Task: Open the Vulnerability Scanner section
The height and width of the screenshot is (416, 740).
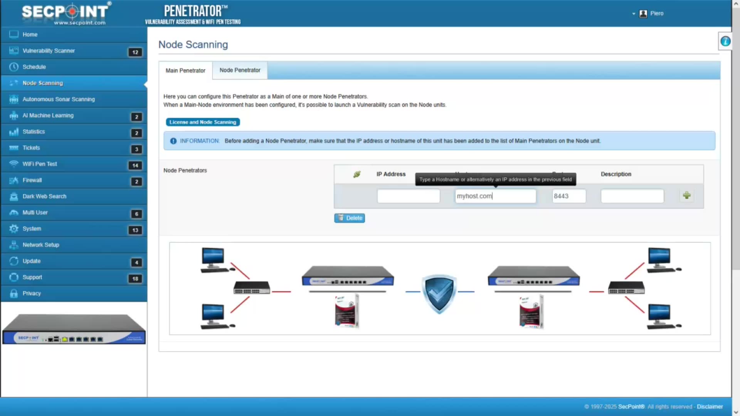Action: [x=48, y=50]
